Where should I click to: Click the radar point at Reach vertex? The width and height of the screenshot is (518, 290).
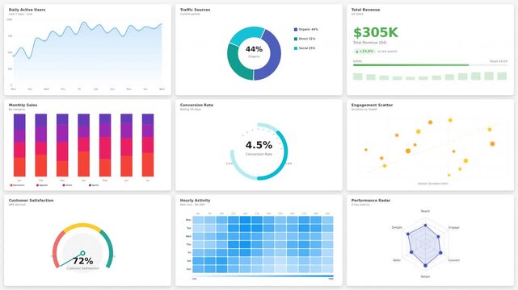click(425, 226)
